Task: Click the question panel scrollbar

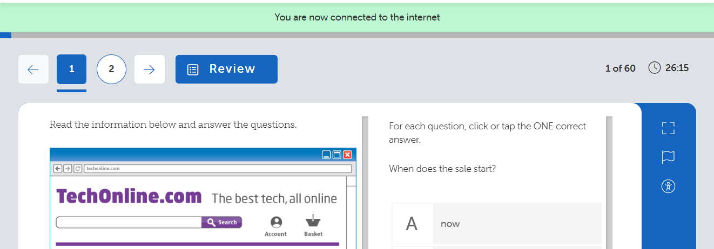Action: pyautogui.click(x=609, y=182)
